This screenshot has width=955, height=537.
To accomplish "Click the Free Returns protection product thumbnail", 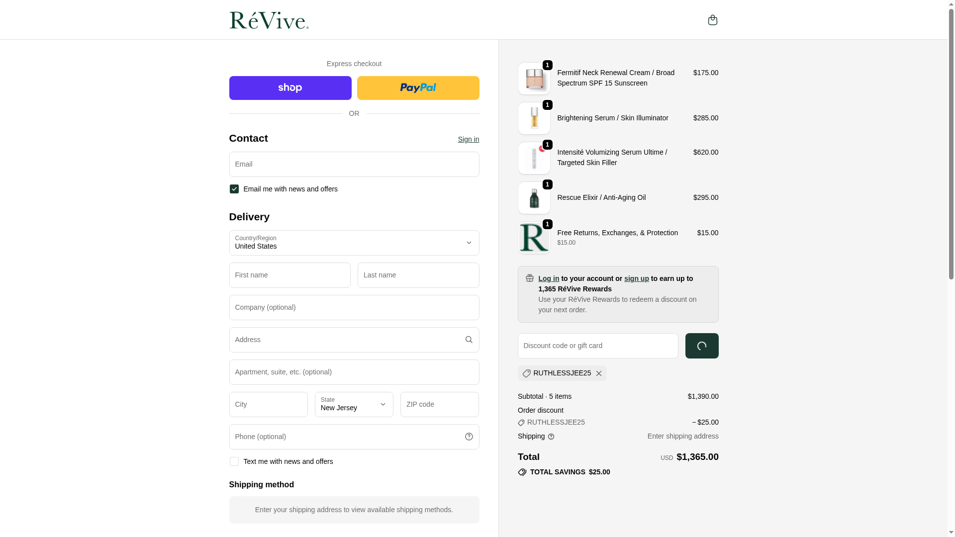I will coord(534,238).
